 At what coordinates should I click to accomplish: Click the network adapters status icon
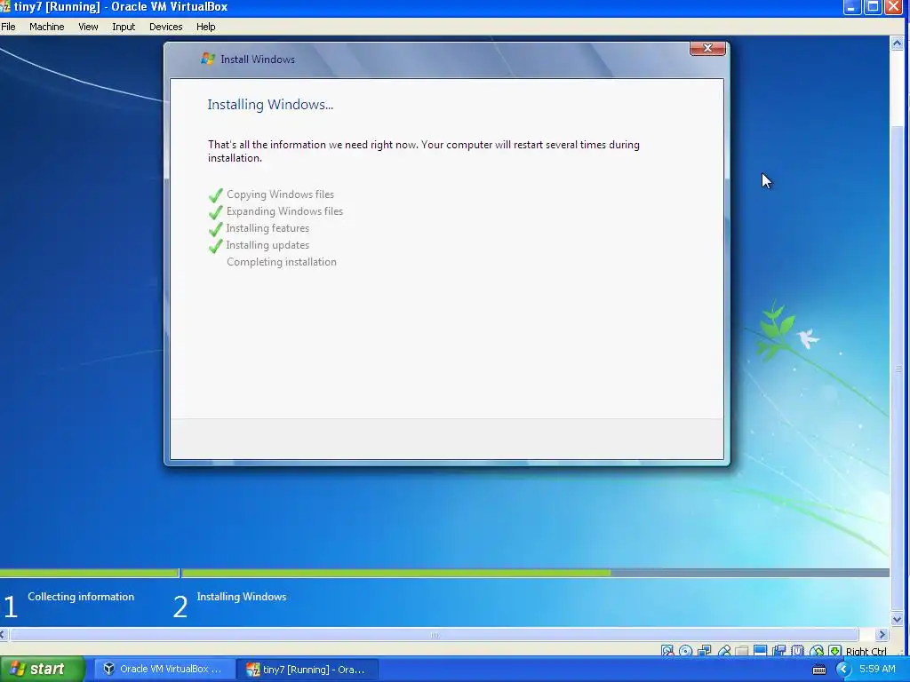coord(705,651)
